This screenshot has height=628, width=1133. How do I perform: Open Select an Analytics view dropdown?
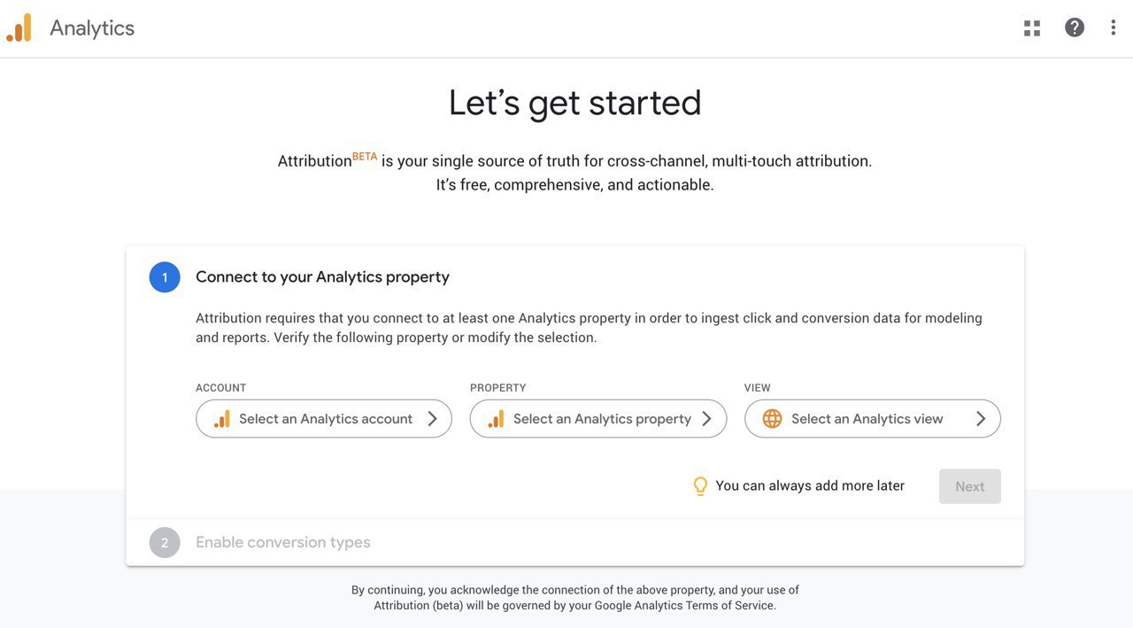click(873, 419)
